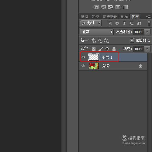Filter for smart objects icon

[x=139, y=23]
